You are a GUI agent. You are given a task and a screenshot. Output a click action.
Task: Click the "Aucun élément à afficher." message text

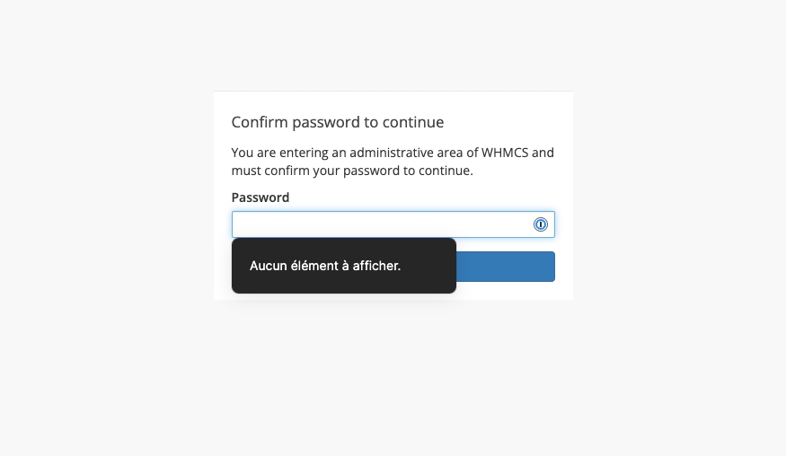(325, 266)
